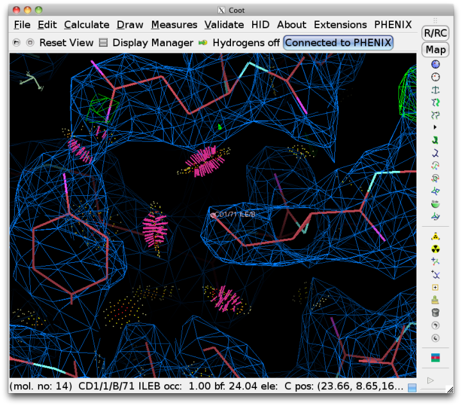
Task: Open the Validate menu
Action: click(224, 24)
